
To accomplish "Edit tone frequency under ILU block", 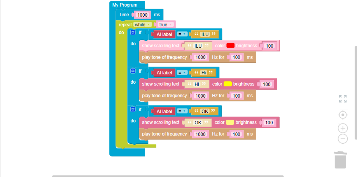I will coord(201,57).
